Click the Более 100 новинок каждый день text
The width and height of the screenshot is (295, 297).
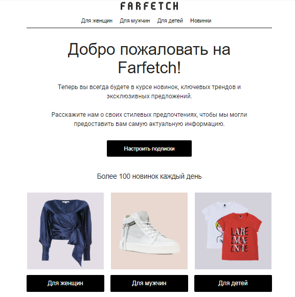(x=149, y=176)
